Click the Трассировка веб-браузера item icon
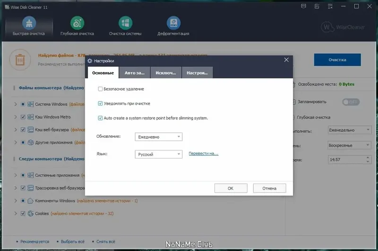This screenshot has height=251, width=378. click(30, 188)
